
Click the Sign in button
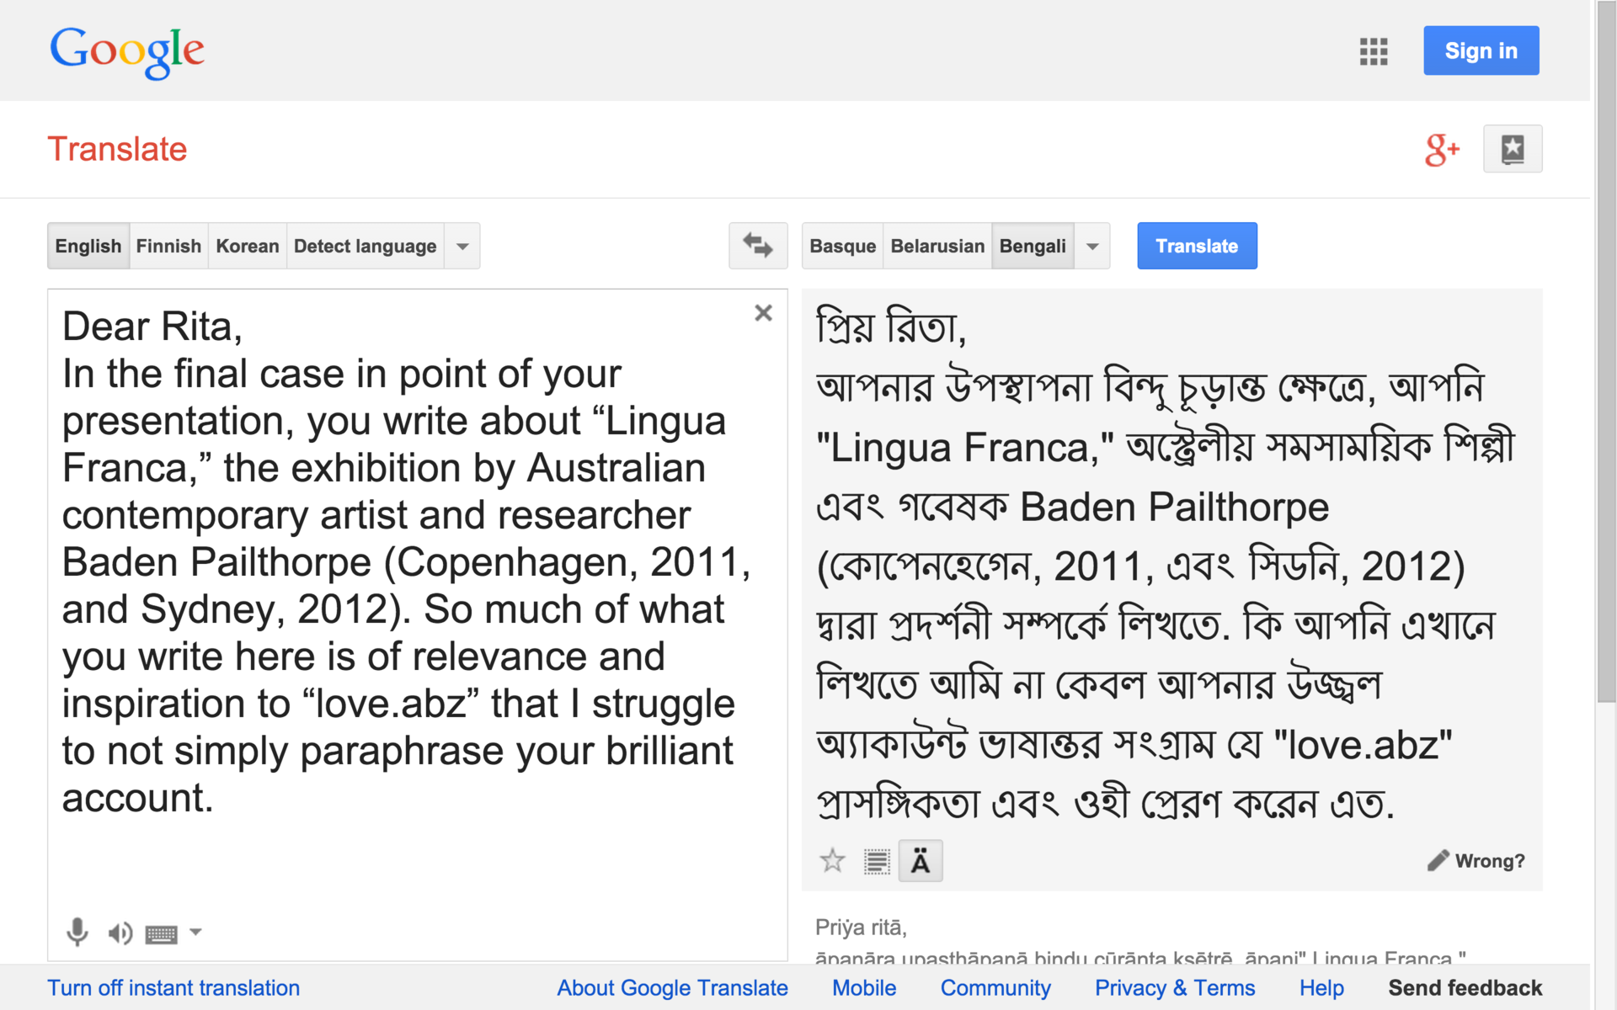1481,51
